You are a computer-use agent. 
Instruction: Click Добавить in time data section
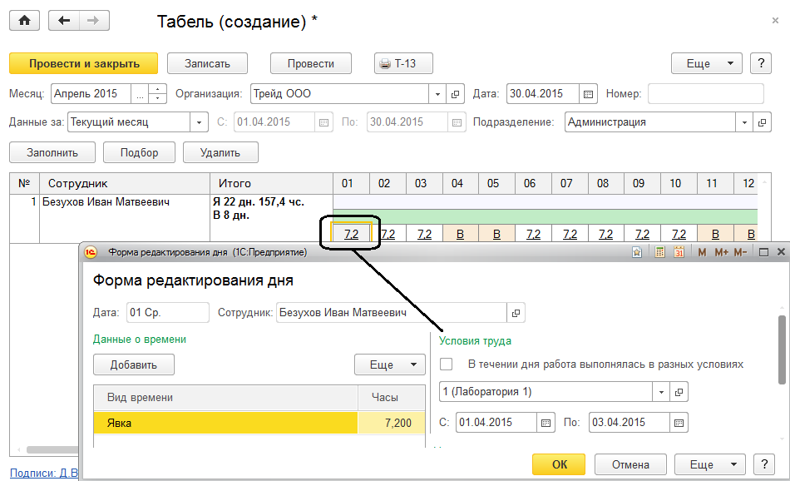point(134,364)
